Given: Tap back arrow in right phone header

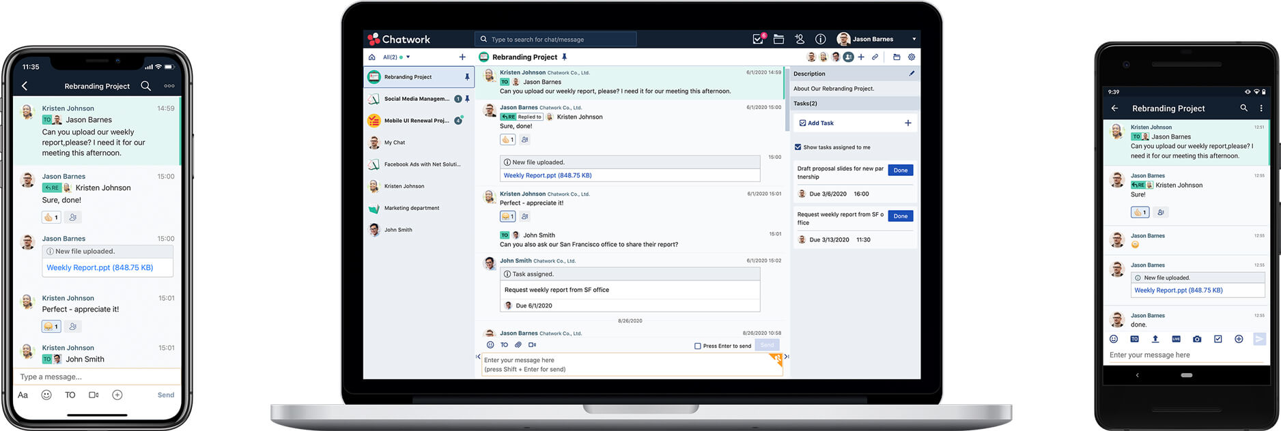Looking at the screenshot, I should tap(1114, 108).
